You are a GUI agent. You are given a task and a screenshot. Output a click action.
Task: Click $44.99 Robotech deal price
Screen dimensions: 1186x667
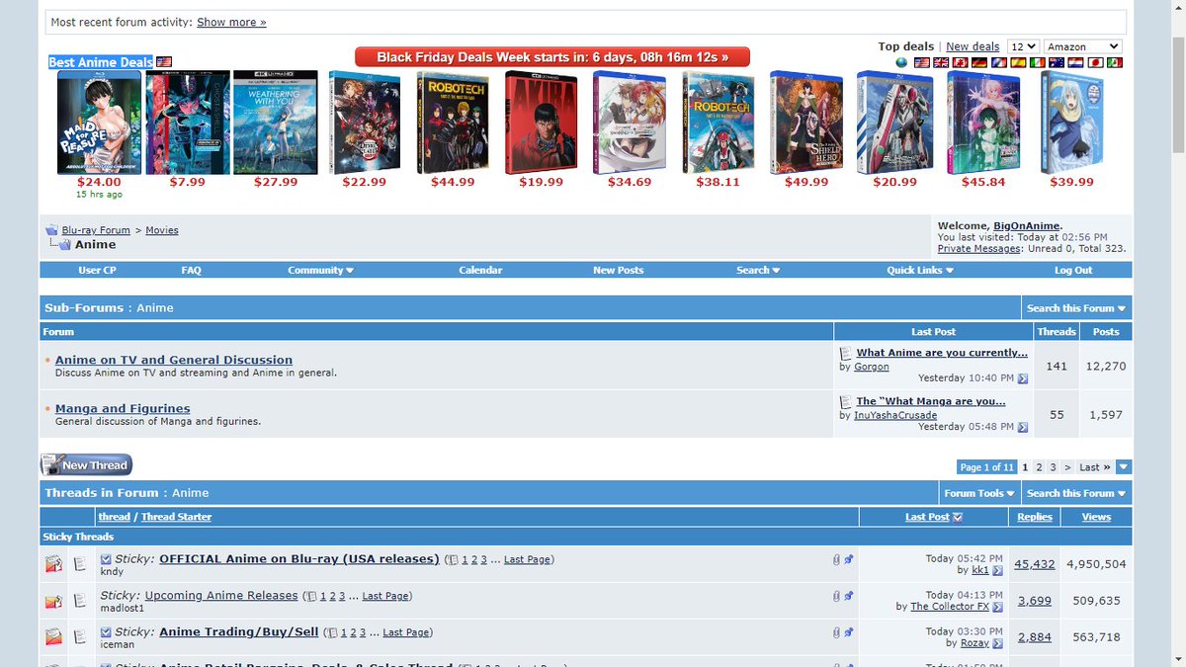[x=453, y=182]
